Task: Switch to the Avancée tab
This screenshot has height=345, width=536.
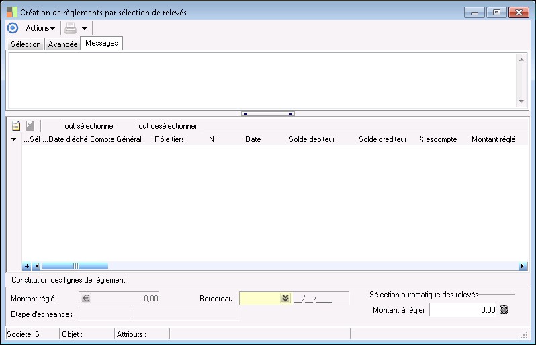Action: (62, 44)
